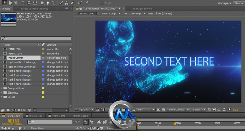
Task: Toggle the transparency grid in viewer
Action: [163, 110]
